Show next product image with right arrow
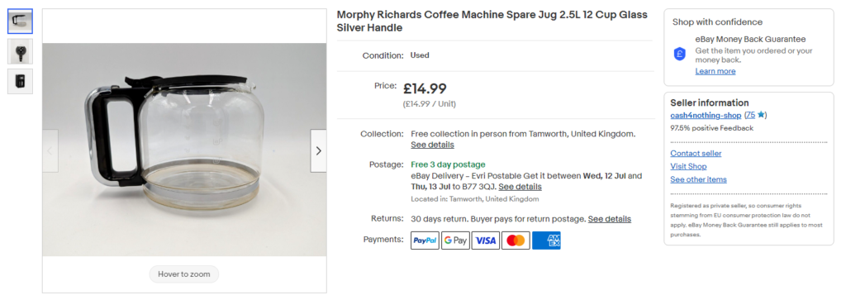The height and width of the screenshot is (300, 846). (x=318, y=151)
